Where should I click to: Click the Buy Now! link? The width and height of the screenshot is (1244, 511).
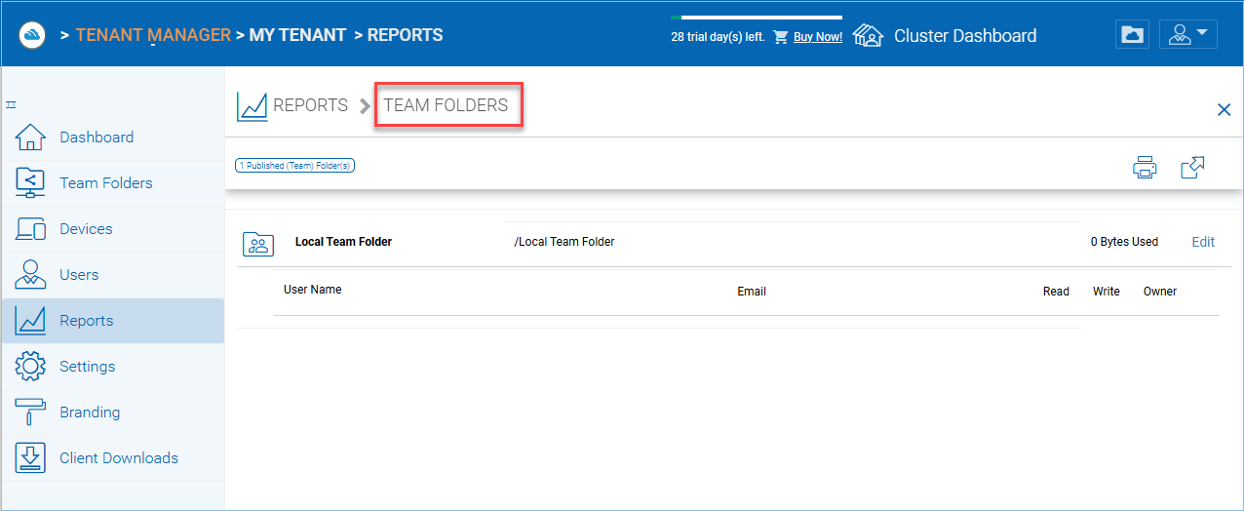pyautogui.click(x=817, y=37)
